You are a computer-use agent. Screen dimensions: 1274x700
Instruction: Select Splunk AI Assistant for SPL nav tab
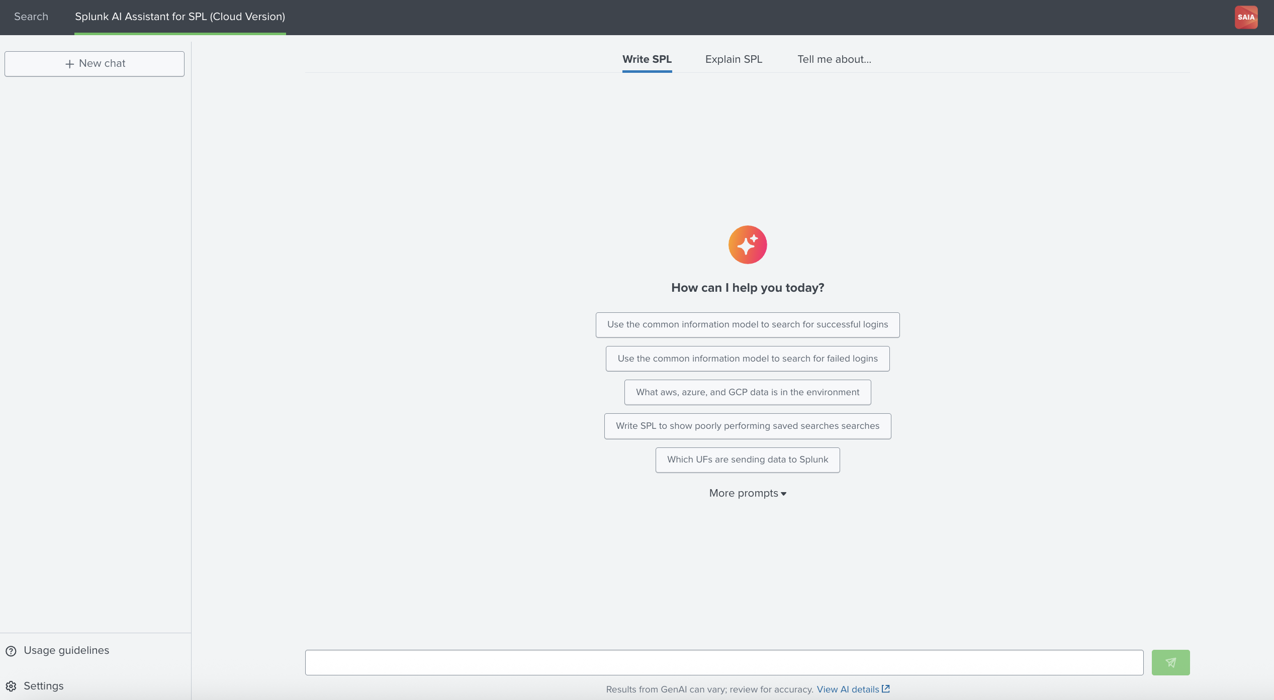click(x=180, y=17)
